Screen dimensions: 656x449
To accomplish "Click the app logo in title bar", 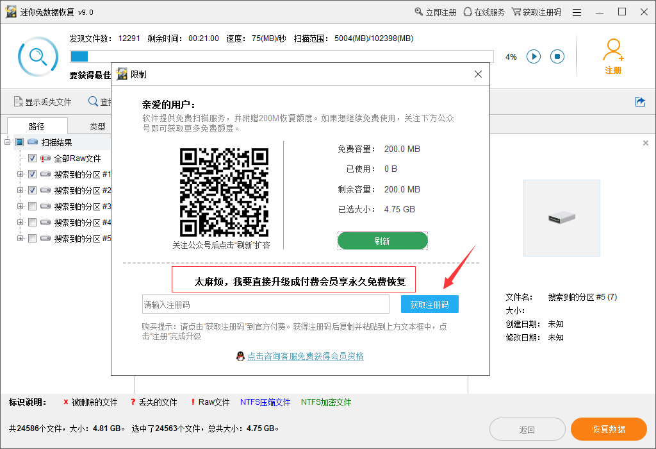I will [x=11, y=12].
